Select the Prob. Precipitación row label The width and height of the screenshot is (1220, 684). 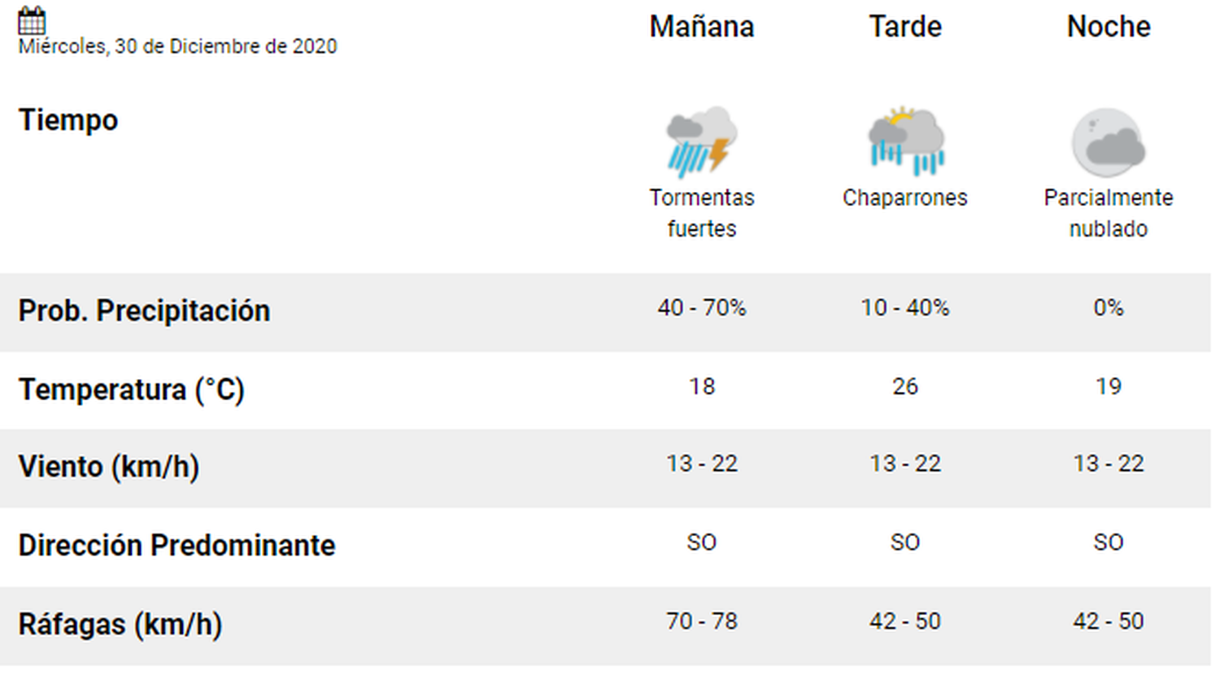(x=144, y=311)
